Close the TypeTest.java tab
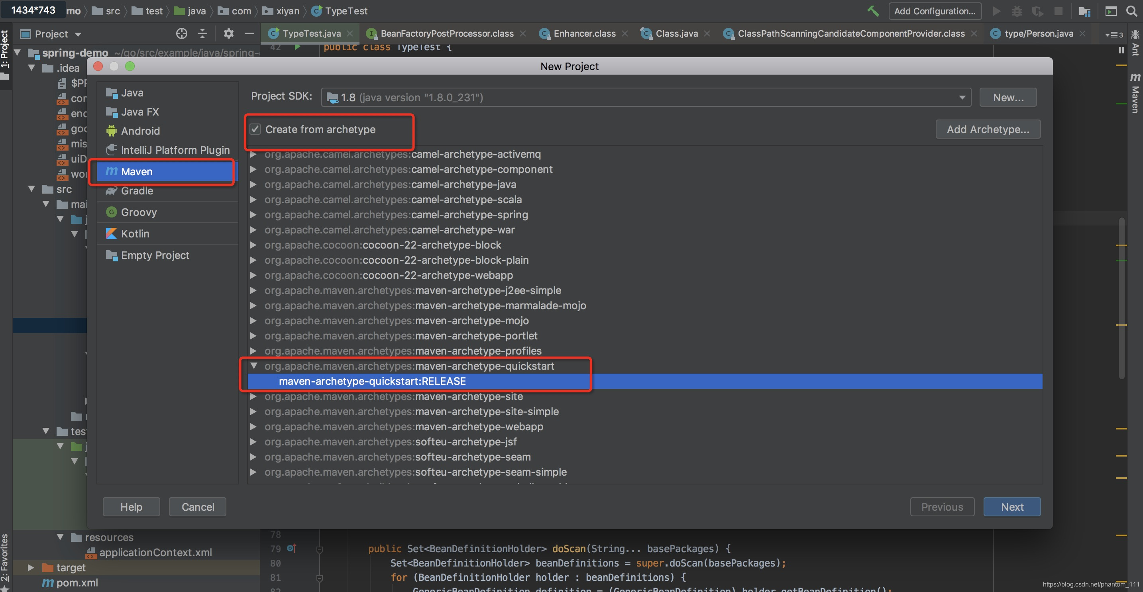This screenshot has height=592, width=1143. tap(350, 33)
